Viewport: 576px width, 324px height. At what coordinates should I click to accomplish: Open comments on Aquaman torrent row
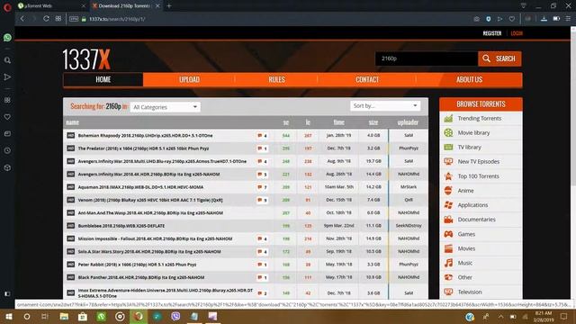coord(262,187)
